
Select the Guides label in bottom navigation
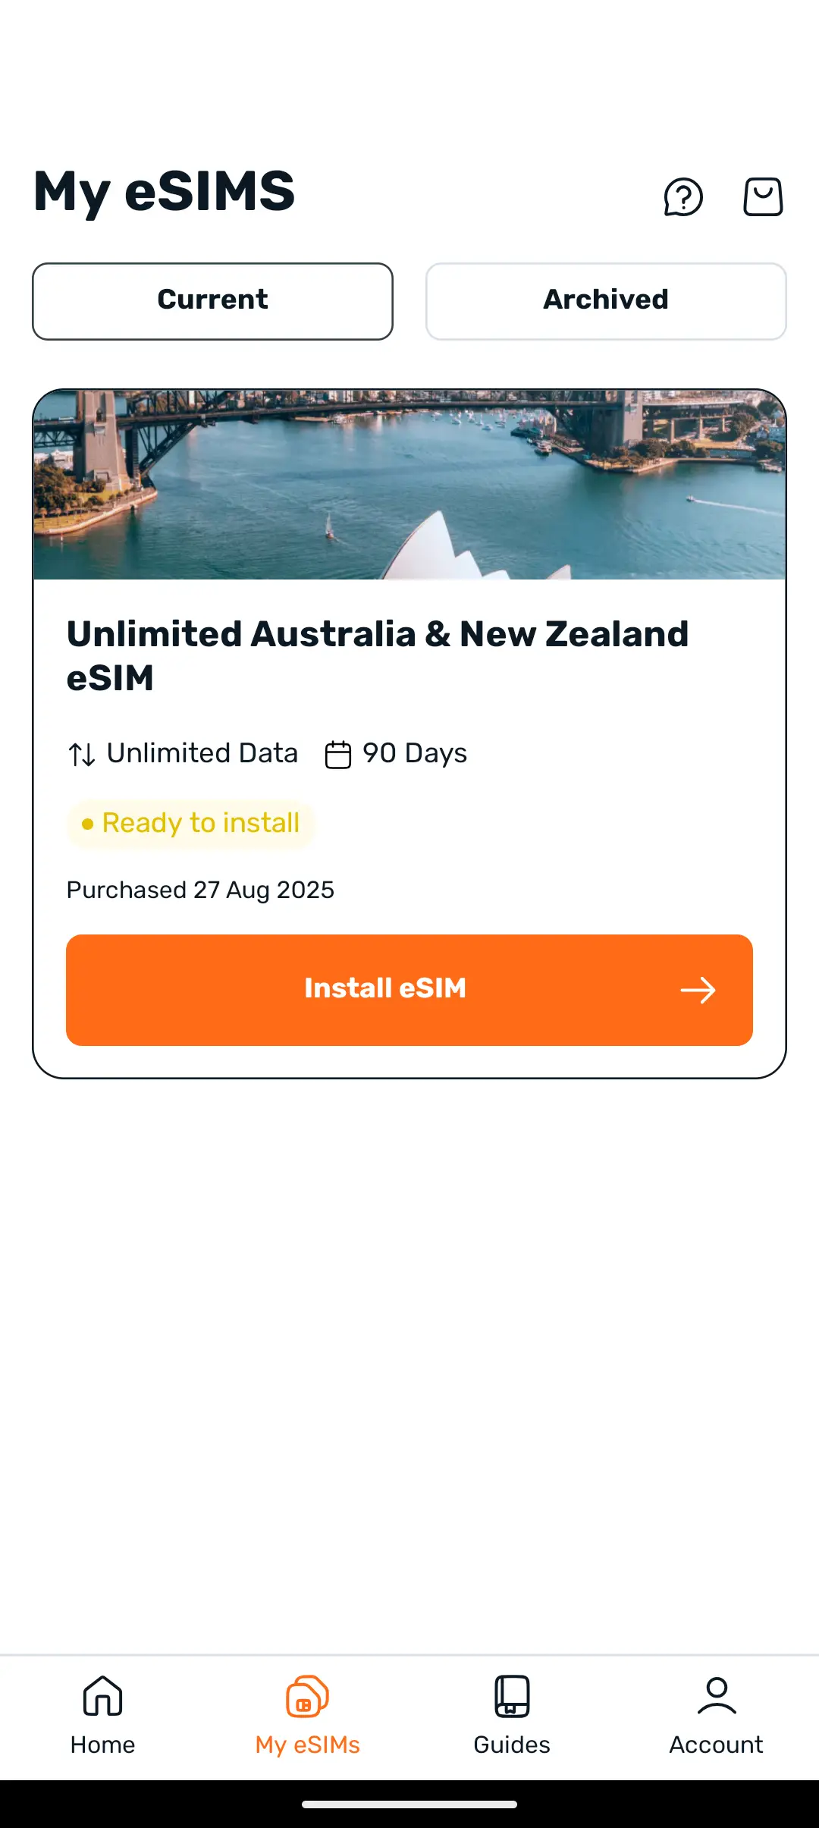point(512,1745)
